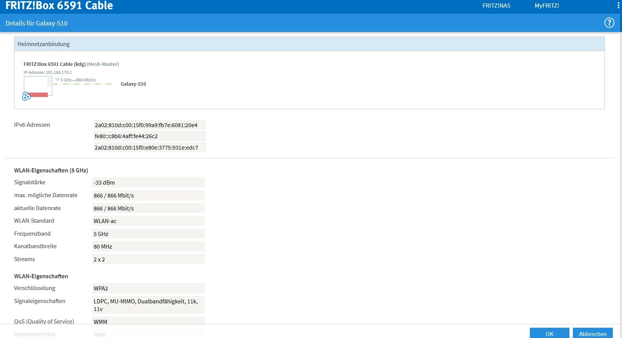Click aktuelle Datenrate value field

(x=148, y=208)
